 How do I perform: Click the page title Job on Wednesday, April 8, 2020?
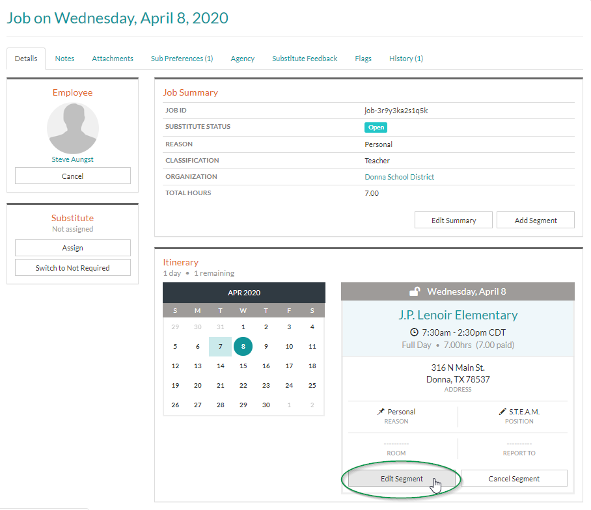(x=117, y=18)
